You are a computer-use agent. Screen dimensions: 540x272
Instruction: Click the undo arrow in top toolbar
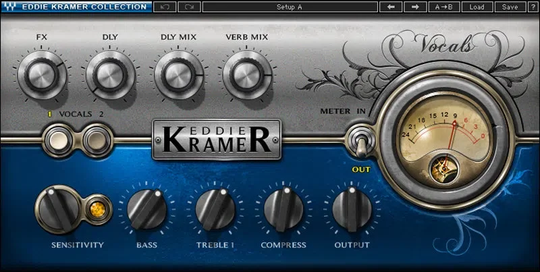[x=165, y=7]
